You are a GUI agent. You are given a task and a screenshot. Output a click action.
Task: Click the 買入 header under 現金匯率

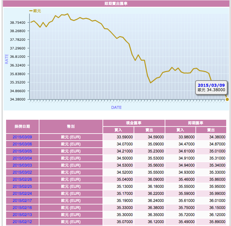point(118,130)
